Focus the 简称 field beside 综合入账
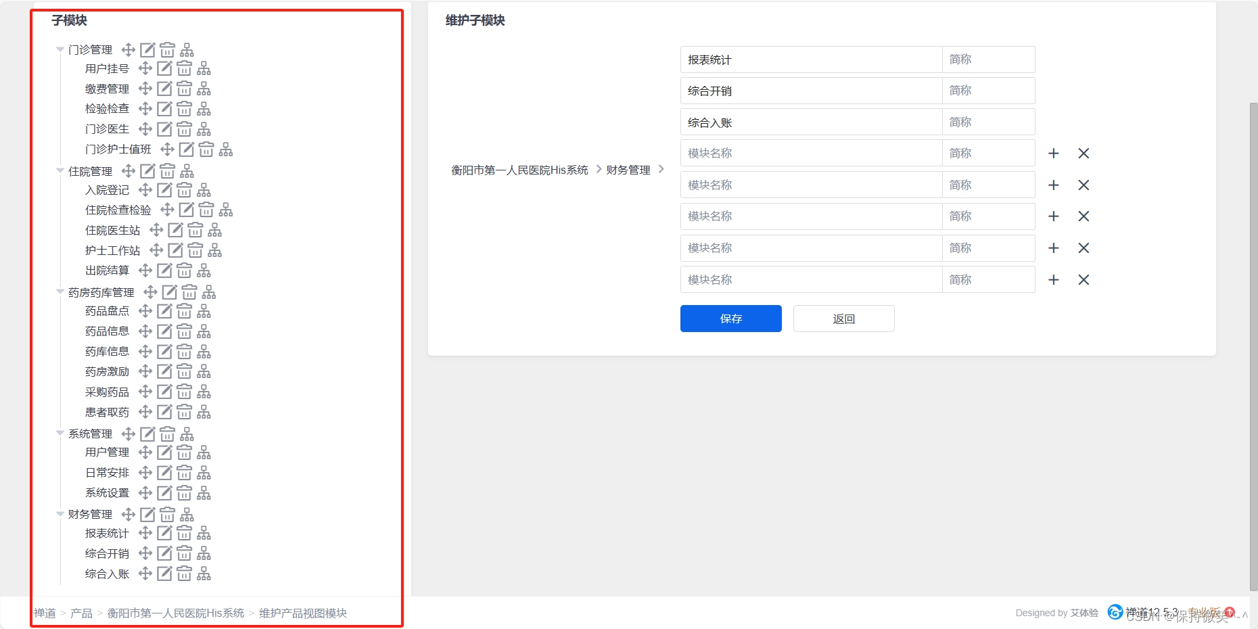 click(x=988, y=122)
